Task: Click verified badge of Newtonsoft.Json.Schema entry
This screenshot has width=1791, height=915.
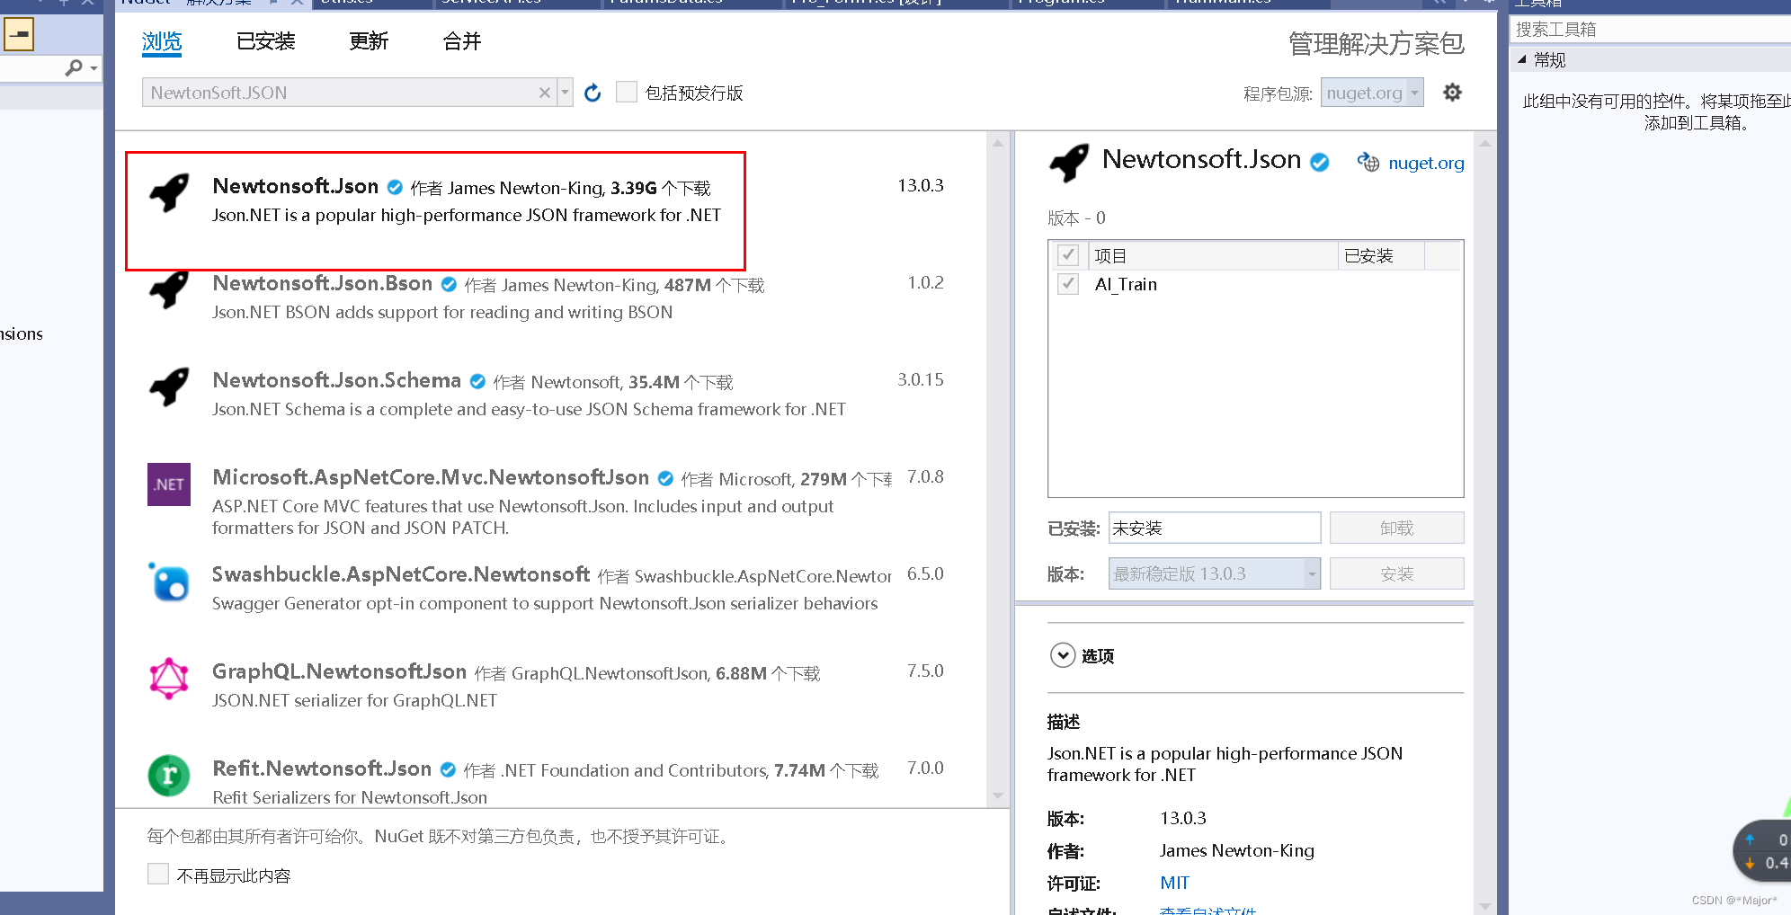Action: 477,381
